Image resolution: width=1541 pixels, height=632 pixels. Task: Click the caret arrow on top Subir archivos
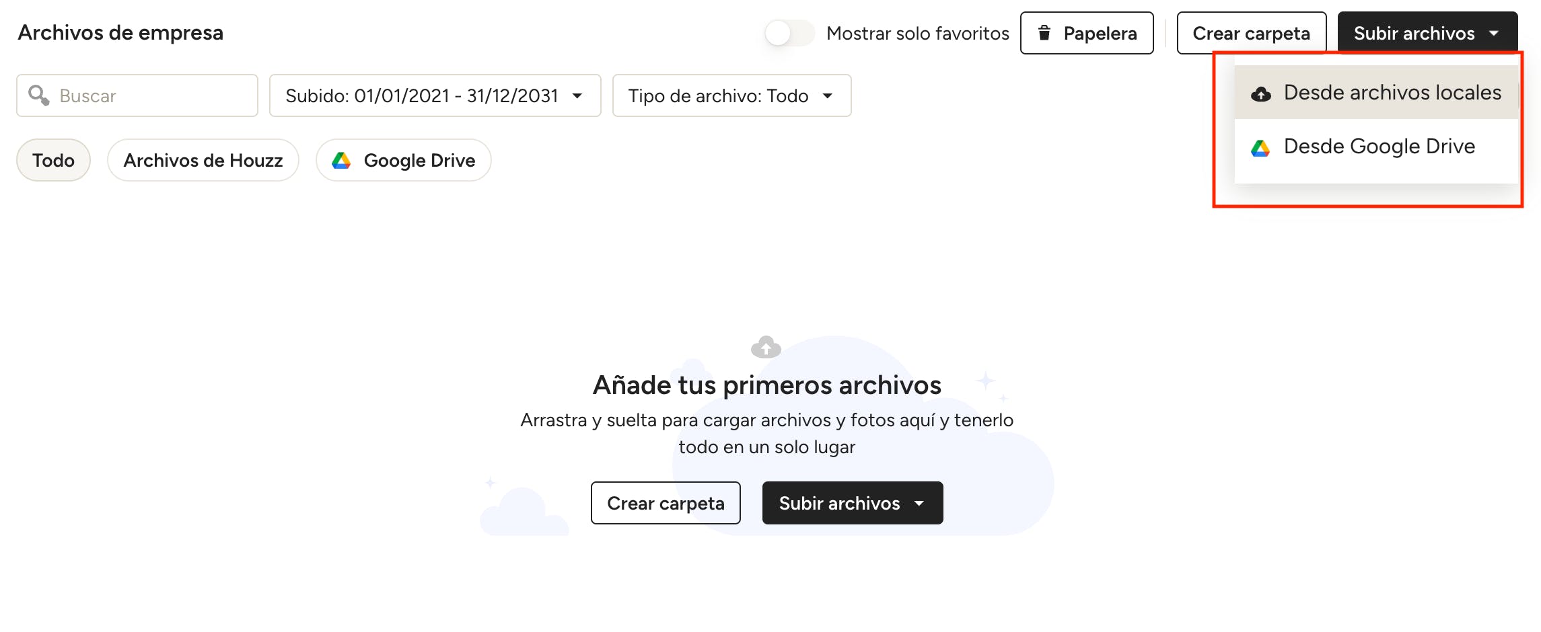point(1494,33)
